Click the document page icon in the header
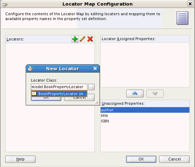 click(182, 18)
